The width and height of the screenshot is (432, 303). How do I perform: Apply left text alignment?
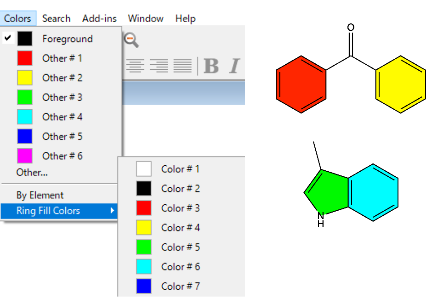coord(136,66)
